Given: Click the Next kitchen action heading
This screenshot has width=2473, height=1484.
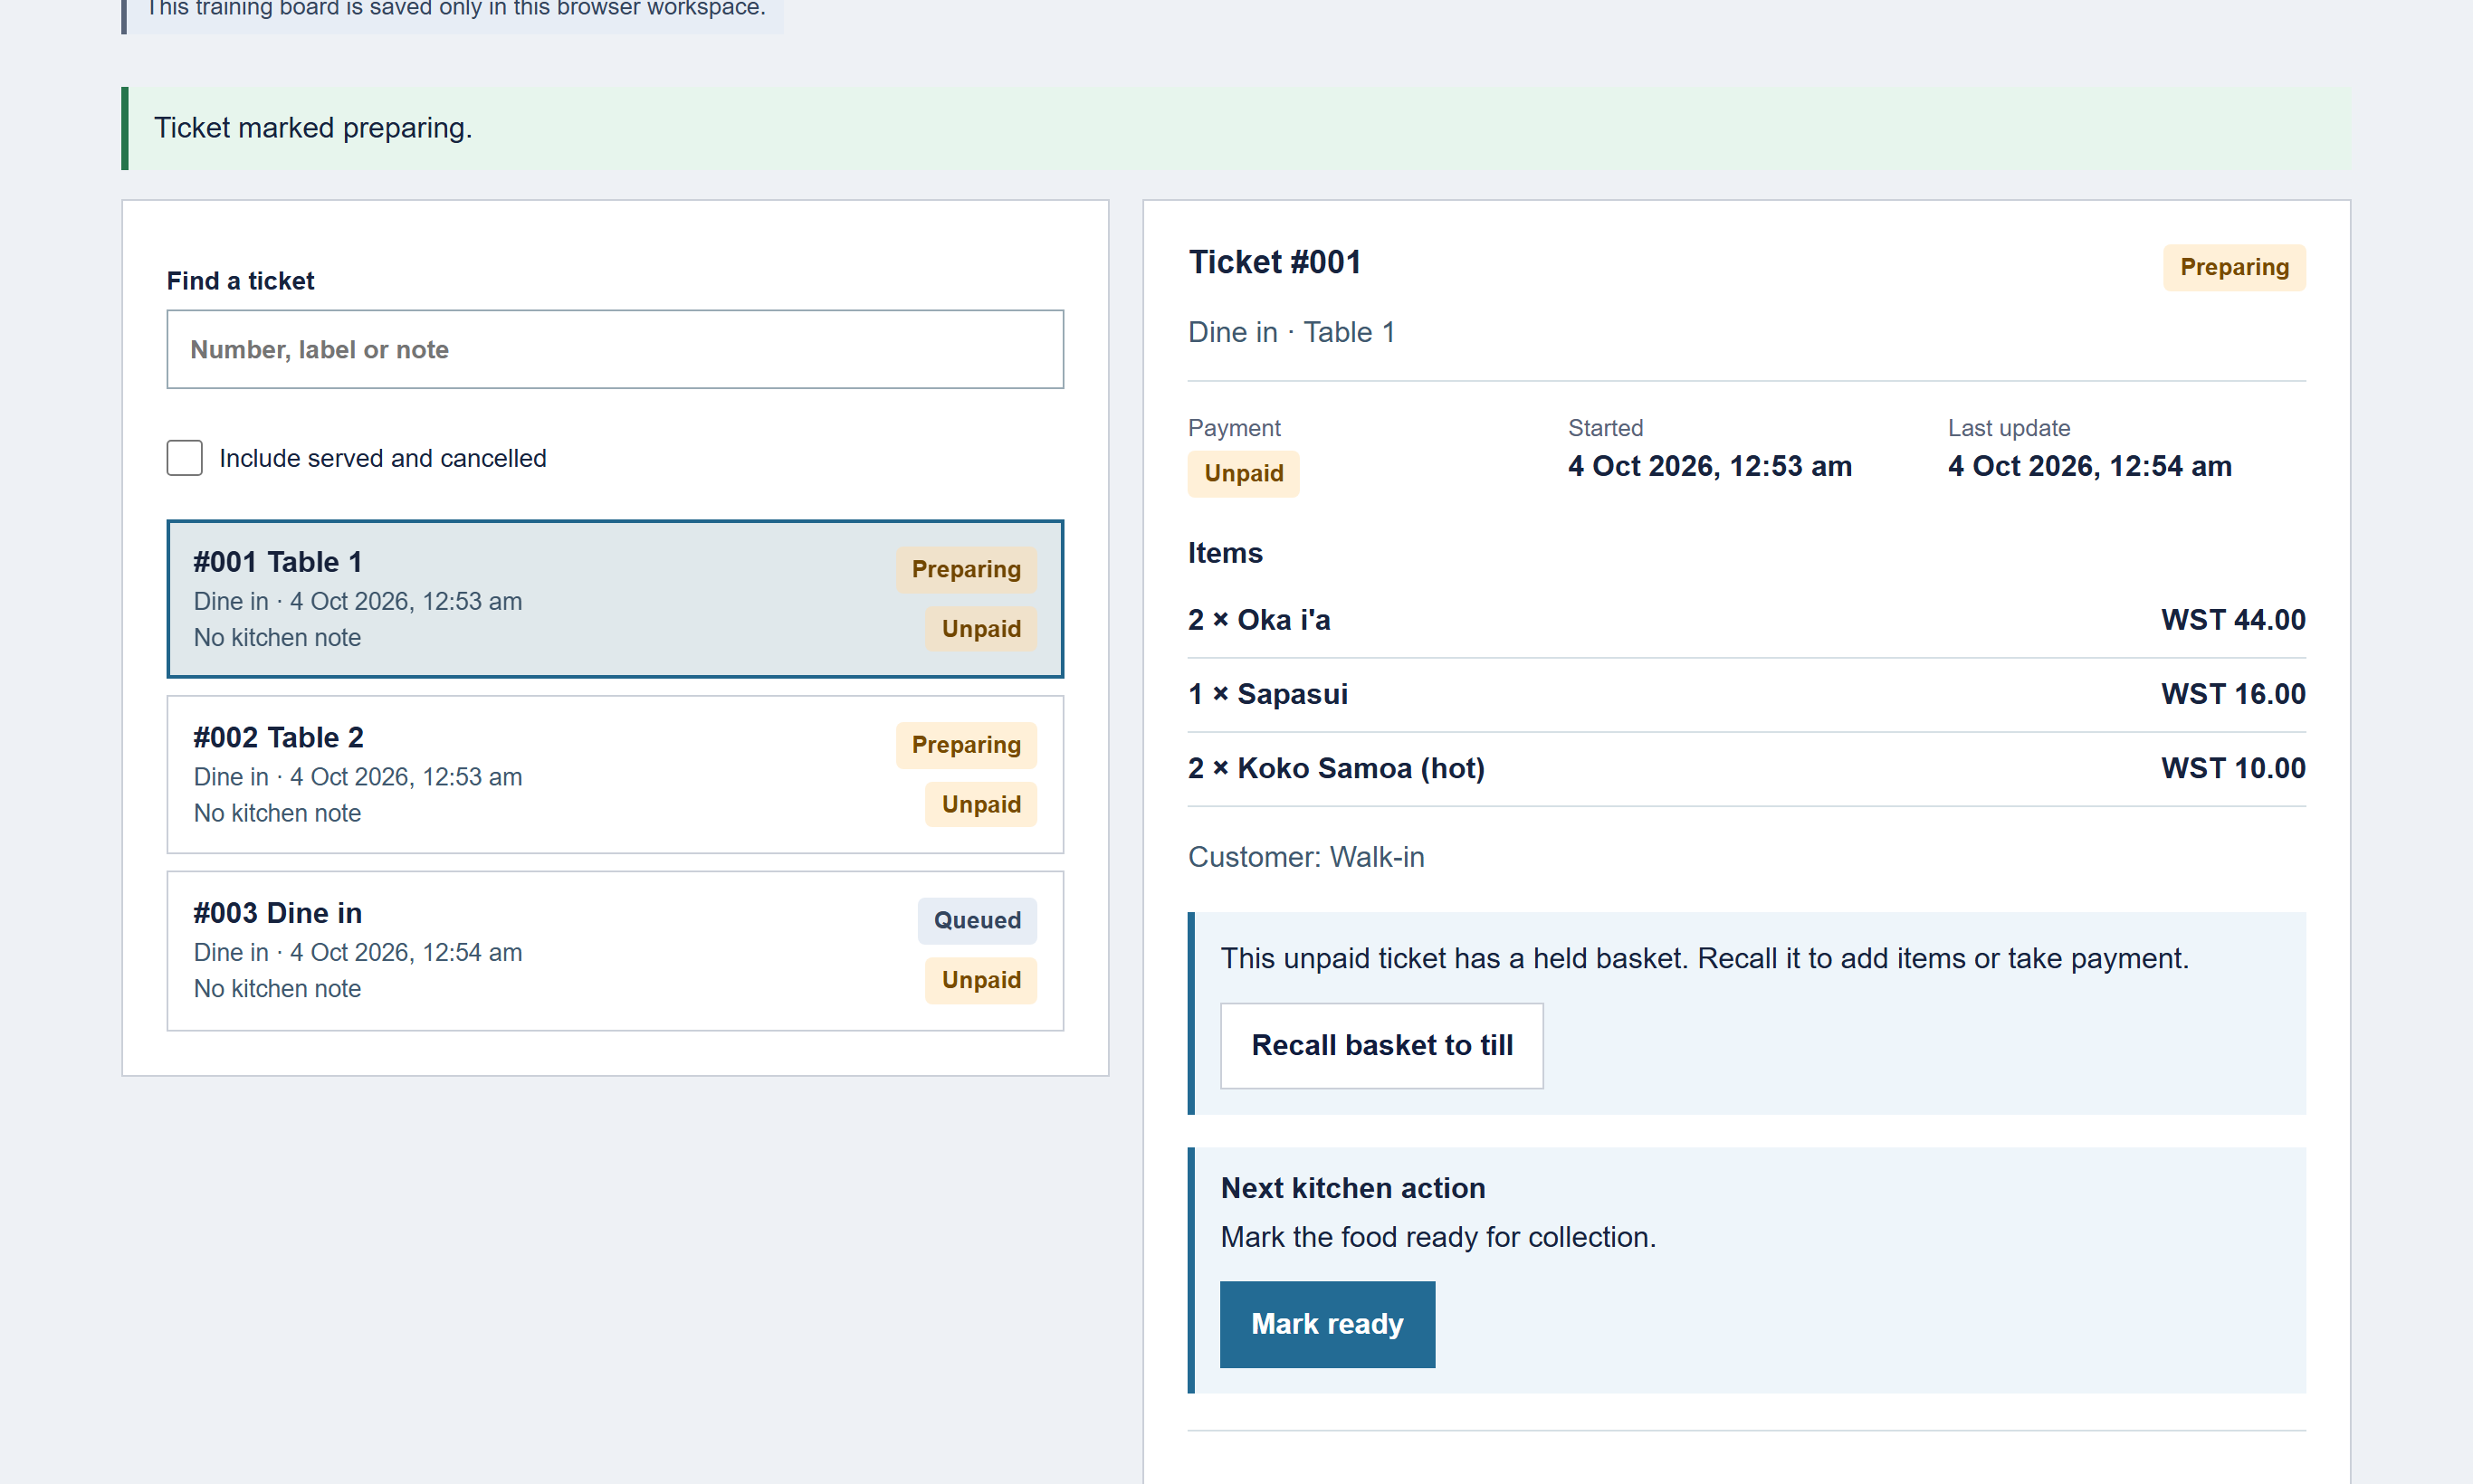Looking at the screenshot, I should coord(1352,1188).
